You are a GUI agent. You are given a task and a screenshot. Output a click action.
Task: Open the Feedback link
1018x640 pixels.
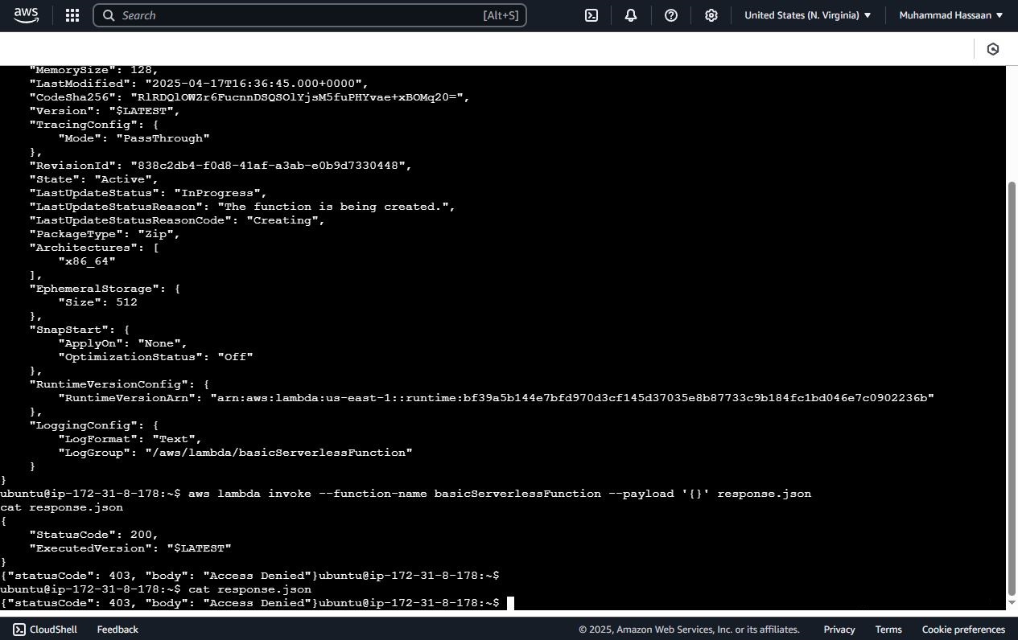coord(117,630)
